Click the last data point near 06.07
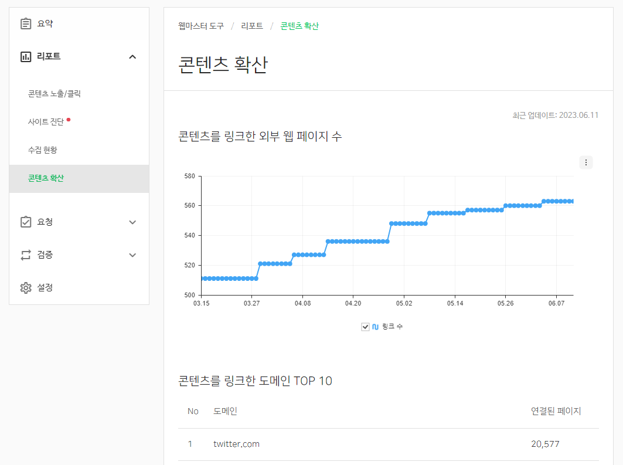Screen dimensions: 623x465 571,200
